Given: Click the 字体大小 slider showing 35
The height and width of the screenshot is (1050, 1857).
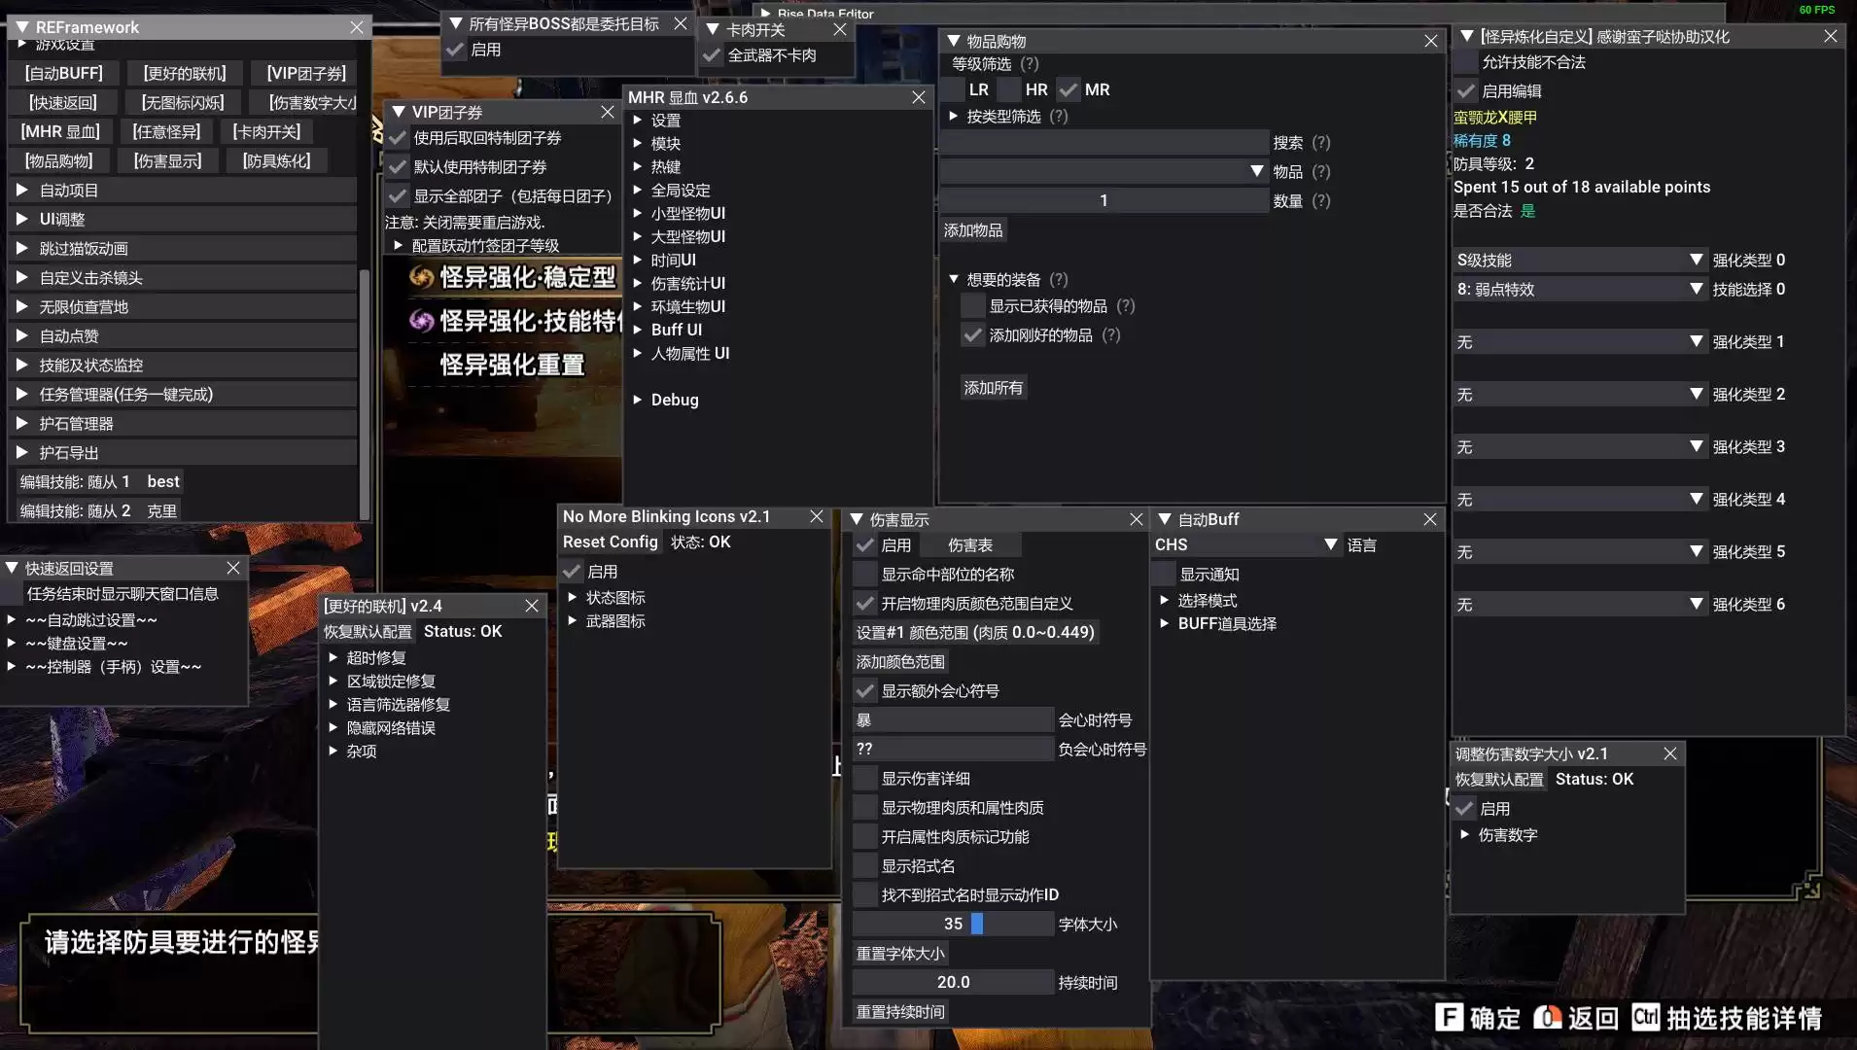Looking at the screenshot, I should (952, 925).
